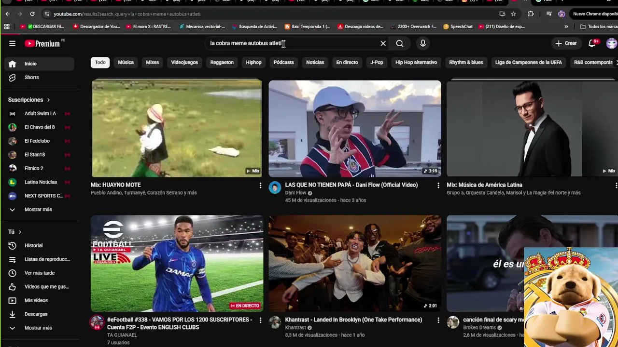Select the J-Pop filter chip
618x347 pixels.
click(x=377, y=62)
